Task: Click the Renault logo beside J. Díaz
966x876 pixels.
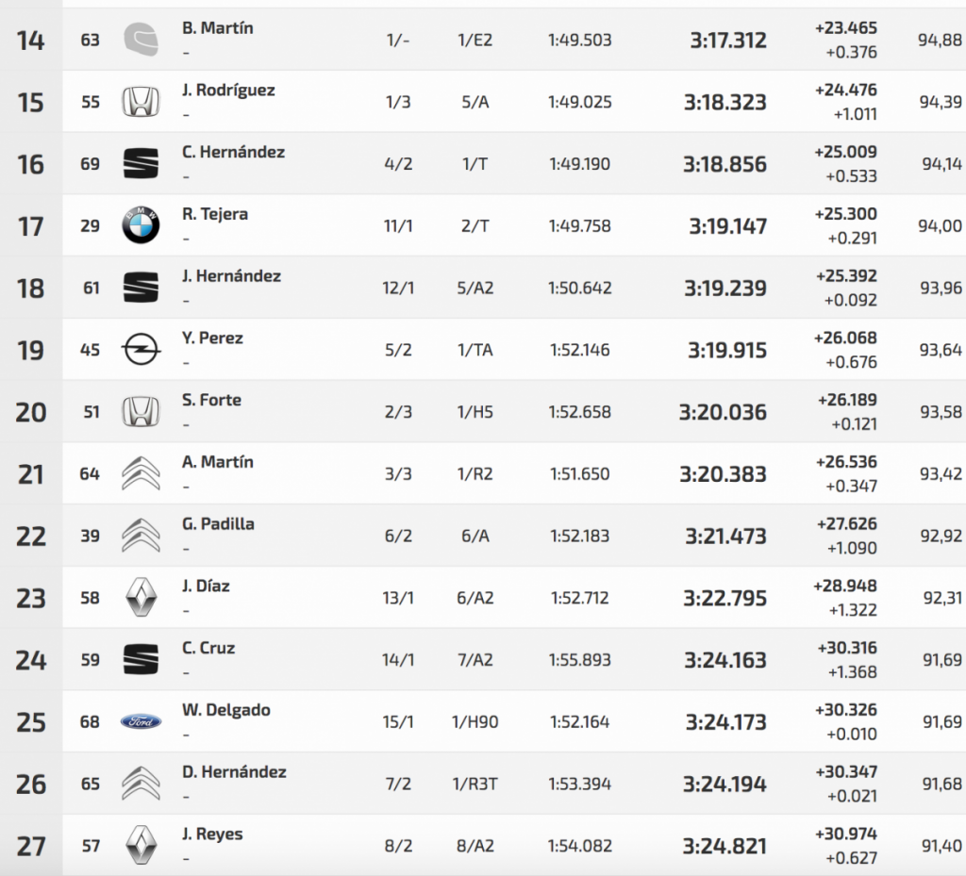Action: [141, 598]
